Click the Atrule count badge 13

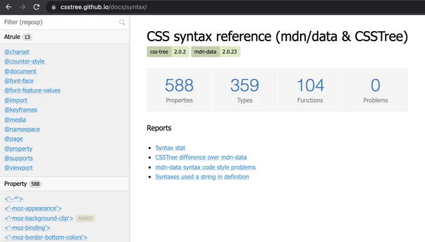point(27,37)
